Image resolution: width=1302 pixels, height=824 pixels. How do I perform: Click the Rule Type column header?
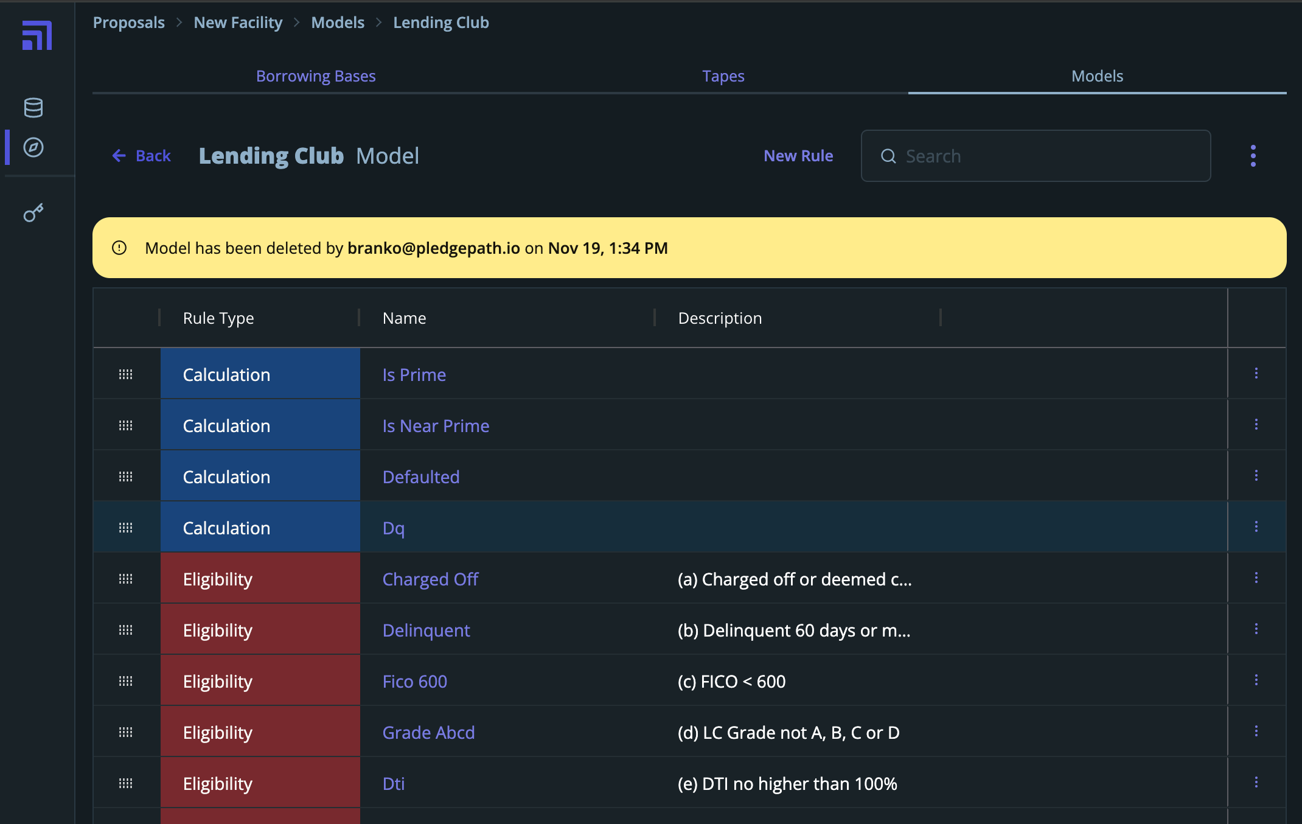(x=218, y=318)
